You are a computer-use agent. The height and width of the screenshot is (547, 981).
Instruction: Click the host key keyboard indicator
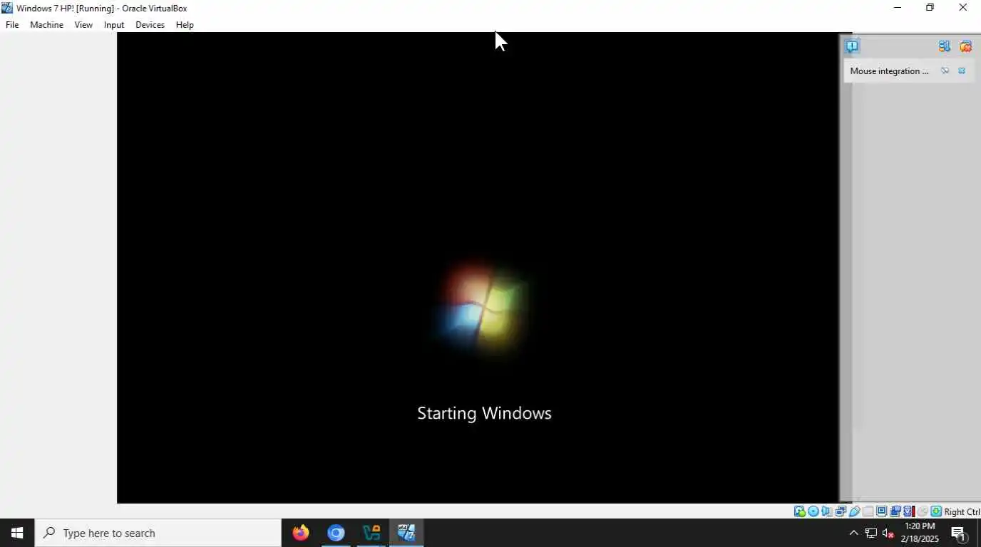(936, 511)
